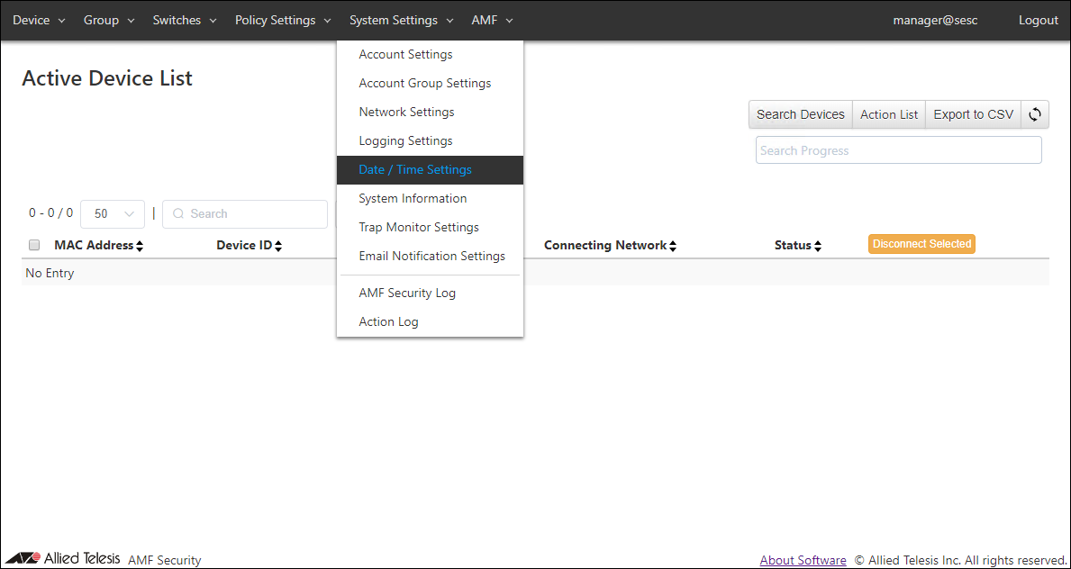Image resolution: width=1071 pixels, height=569 pixels.
Task: Expand the AMF dropdown menu
Action: [x=492, y=20]
